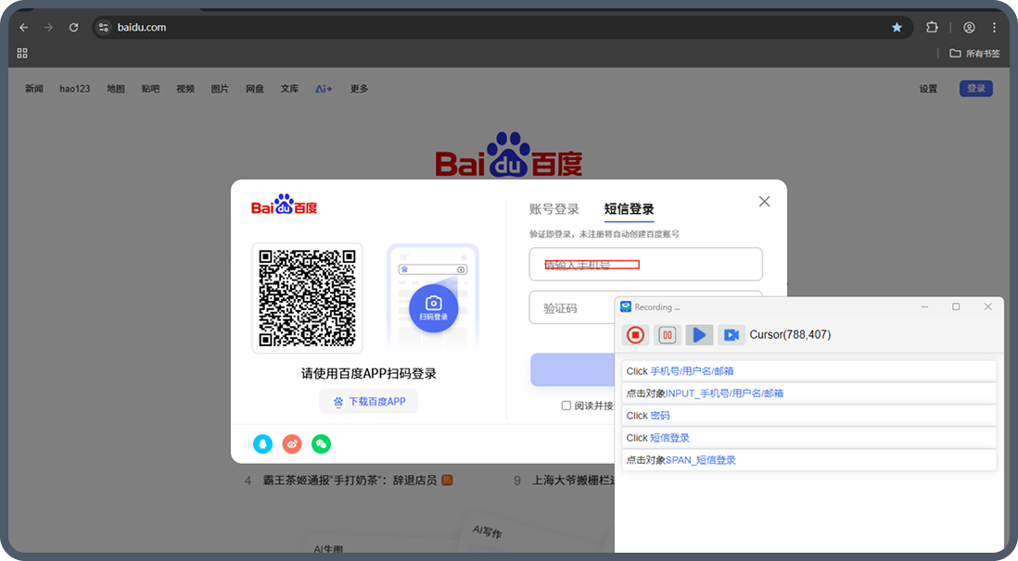Reload the baidu.com page
1018x561 pixels.
tap(73, 28)
